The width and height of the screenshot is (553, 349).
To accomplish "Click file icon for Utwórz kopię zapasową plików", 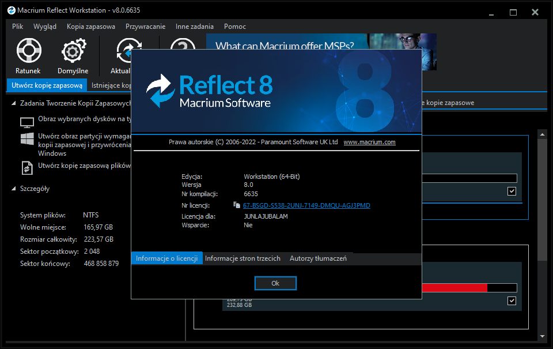I will tap(27, 168).
